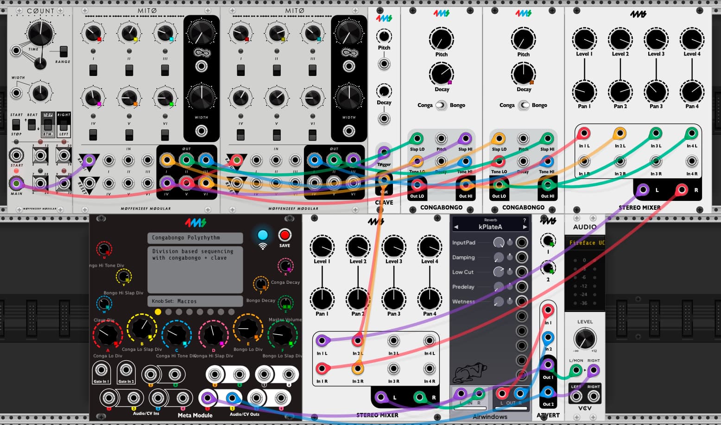Toggle the RANGE switch on COUNT module
721x425 pixels.
(x=63, y=51)
